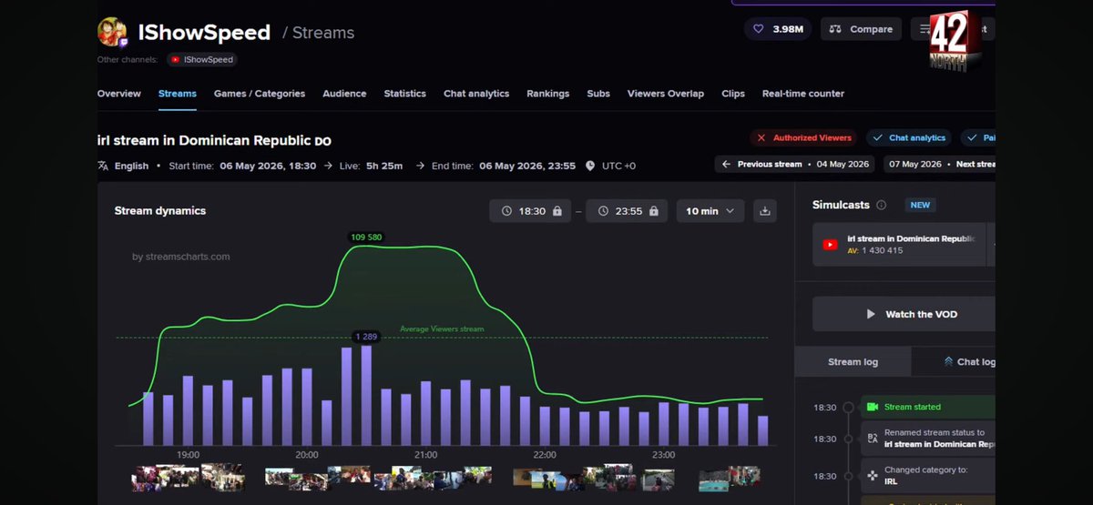Open the first stream thumbnail below 19:00
This screenshot has height=505, width=1093.
pos(144,477)
